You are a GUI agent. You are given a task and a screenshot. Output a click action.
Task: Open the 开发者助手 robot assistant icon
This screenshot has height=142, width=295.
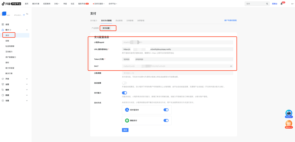tap(289, 113)
